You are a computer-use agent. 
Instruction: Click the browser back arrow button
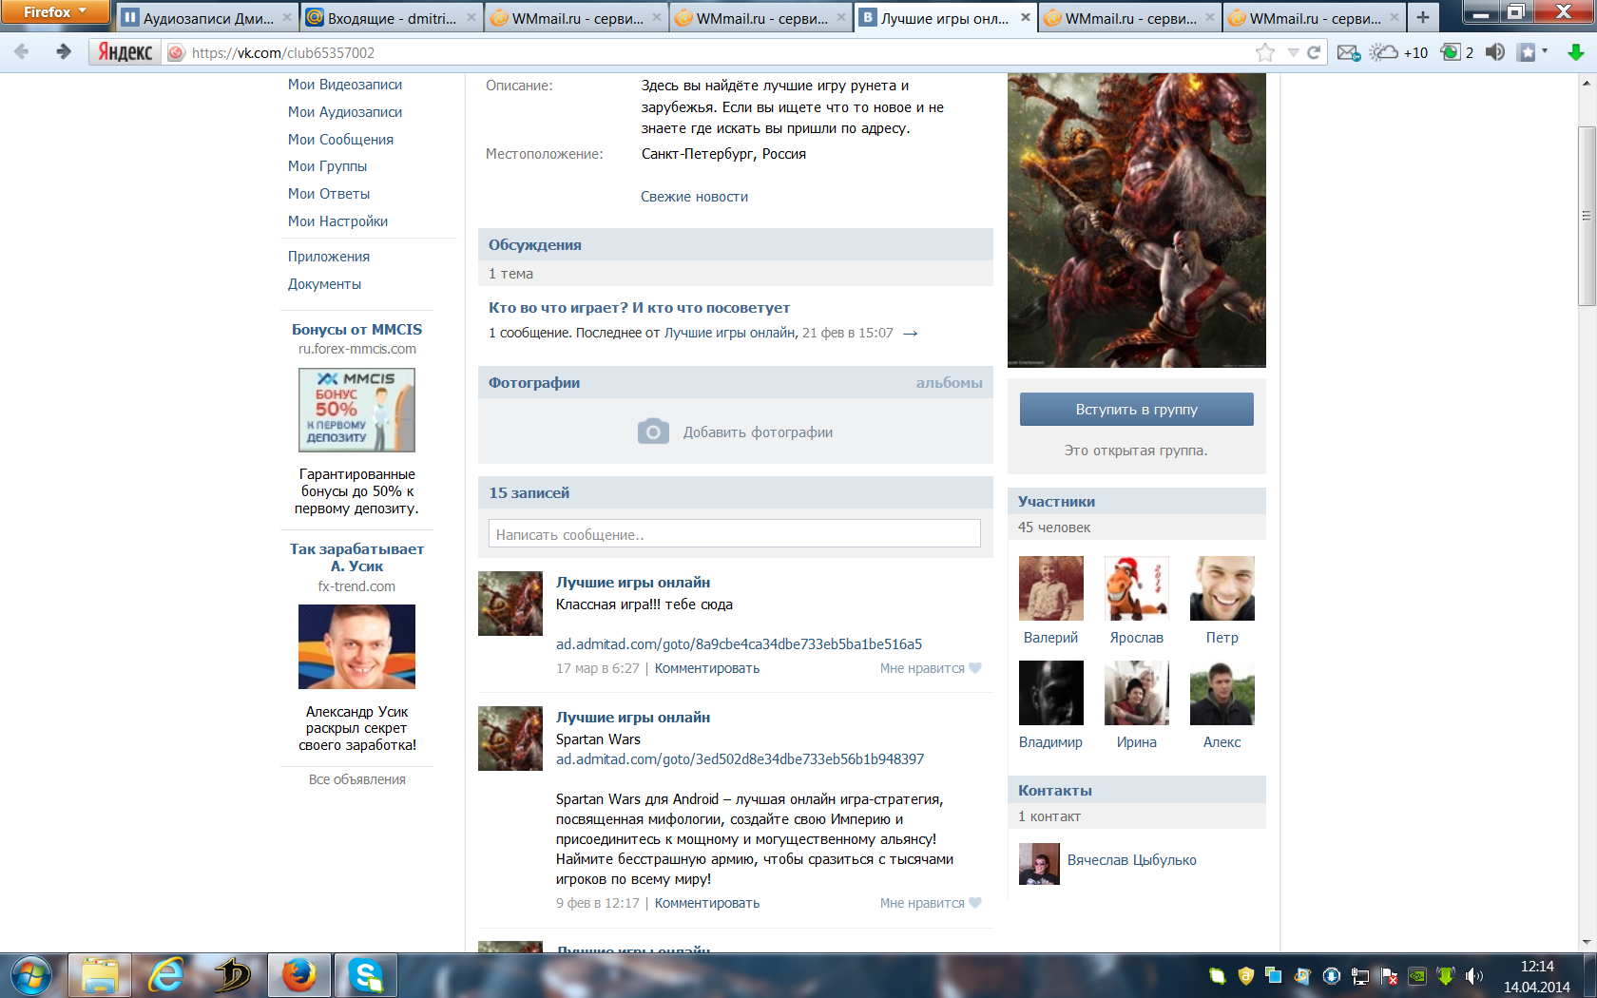point(22,52)
